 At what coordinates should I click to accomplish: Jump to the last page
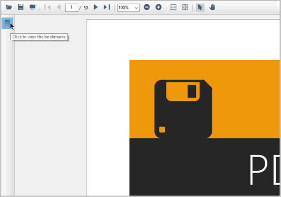coord(107,7)
